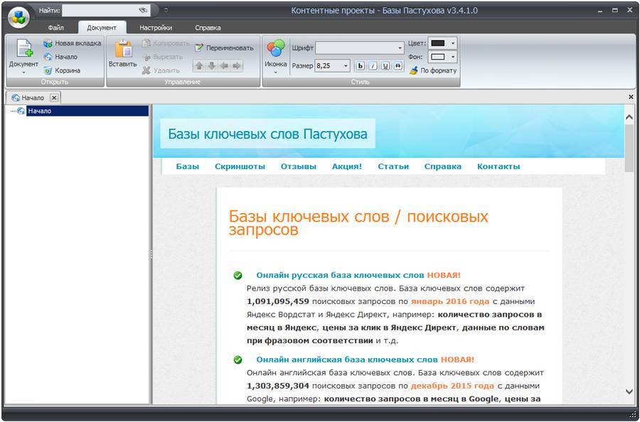Open the Размер size dropdown
This screenshot has width=640, height=422.
[x=346, y=65]
